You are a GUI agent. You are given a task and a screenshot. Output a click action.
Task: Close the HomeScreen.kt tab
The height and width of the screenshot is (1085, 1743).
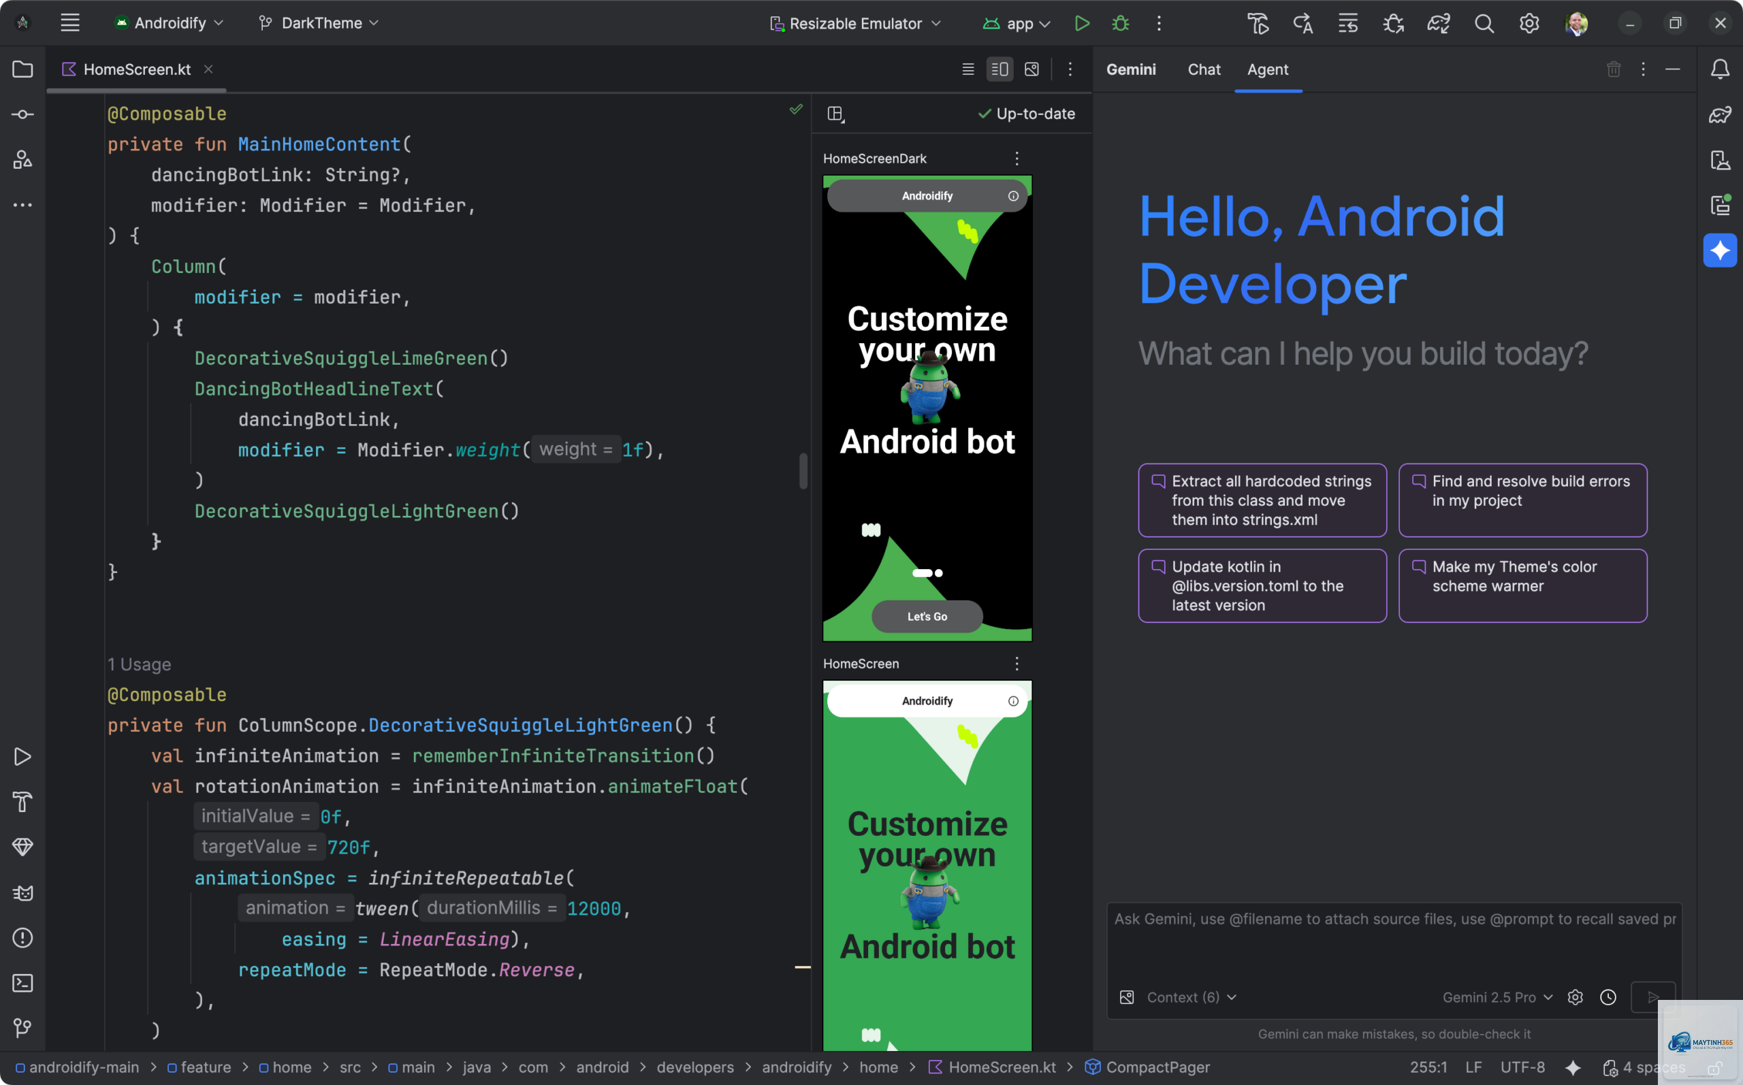pos(208,69)
